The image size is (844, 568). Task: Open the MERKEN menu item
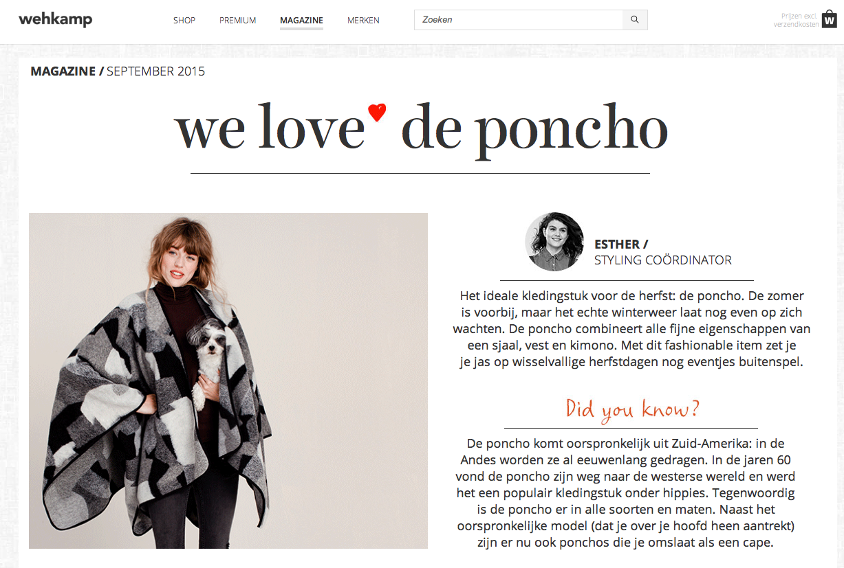point(363,21)
